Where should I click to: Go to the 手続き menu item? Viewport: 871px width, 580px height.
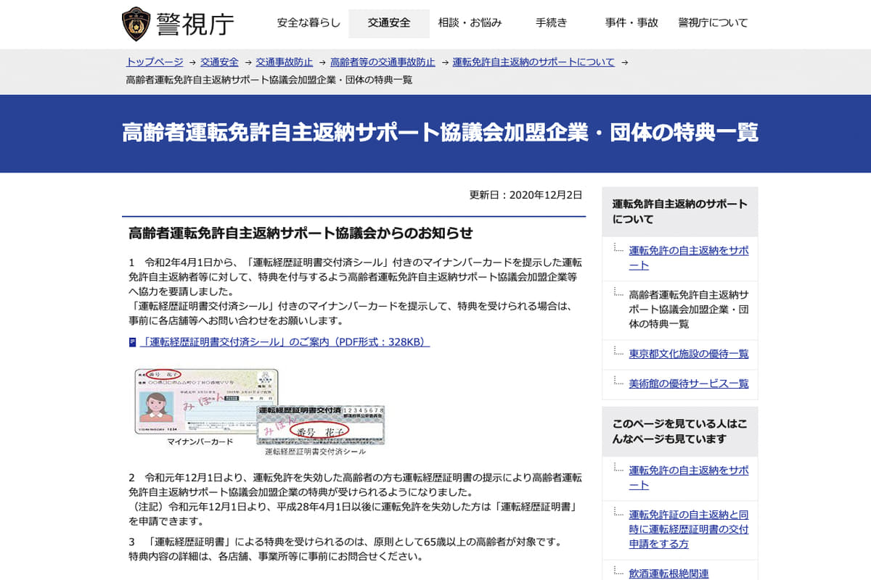point(552,22)
